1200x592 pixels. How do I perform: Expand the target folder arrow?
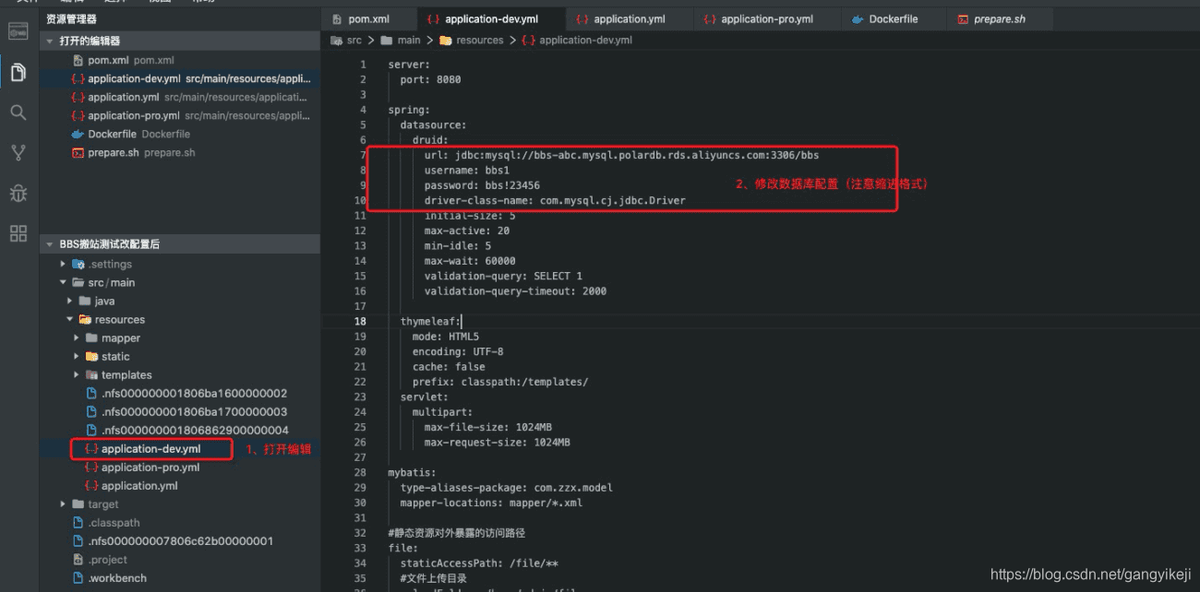click(x=64, y=503)
